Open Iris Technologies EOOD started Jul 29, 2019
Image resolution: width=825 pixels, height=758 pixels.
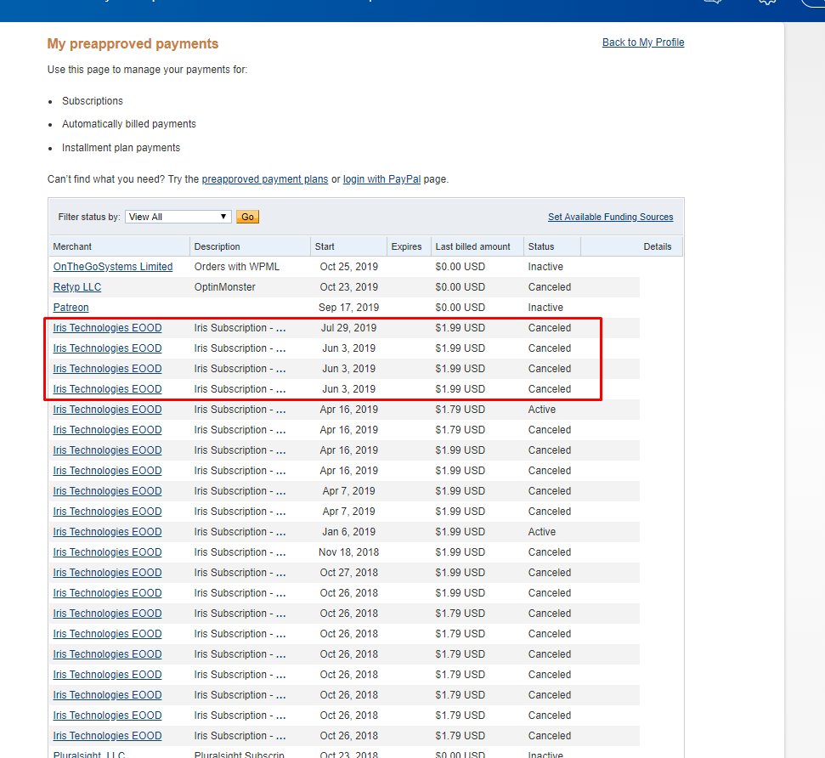pos(107,328)
